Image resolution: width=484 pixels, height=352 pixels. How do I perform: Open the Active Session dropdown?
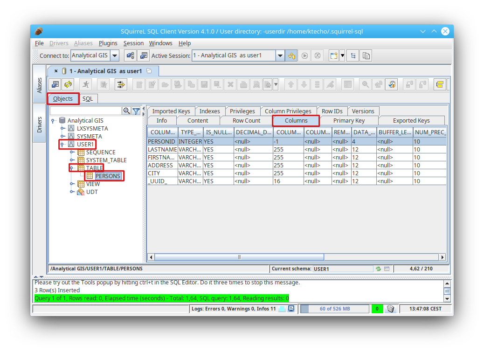click(280, 56)
